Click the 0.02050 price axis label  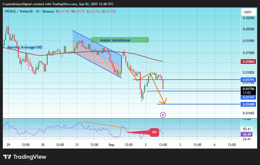click(248, 18)
